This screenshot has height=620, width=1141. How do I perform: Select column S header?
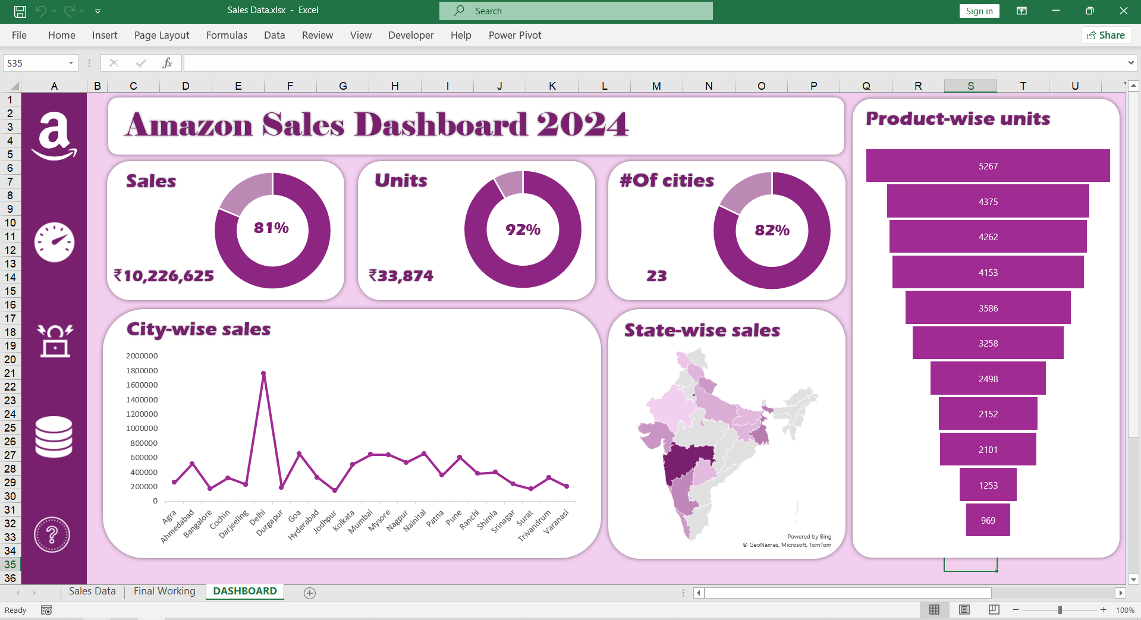point(970,86)
